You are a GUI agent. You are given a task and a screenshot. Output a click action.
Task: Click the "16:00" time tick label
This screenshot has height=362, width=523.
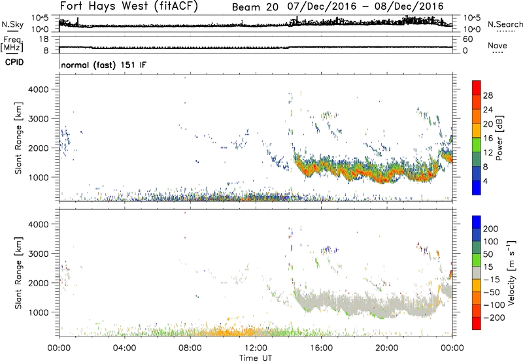321,348
